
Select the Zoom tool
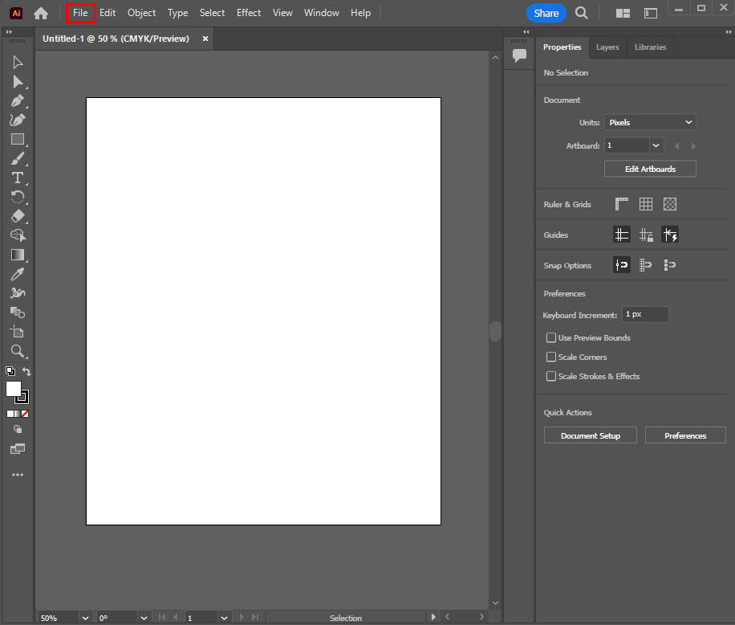(x=17, y=351)
